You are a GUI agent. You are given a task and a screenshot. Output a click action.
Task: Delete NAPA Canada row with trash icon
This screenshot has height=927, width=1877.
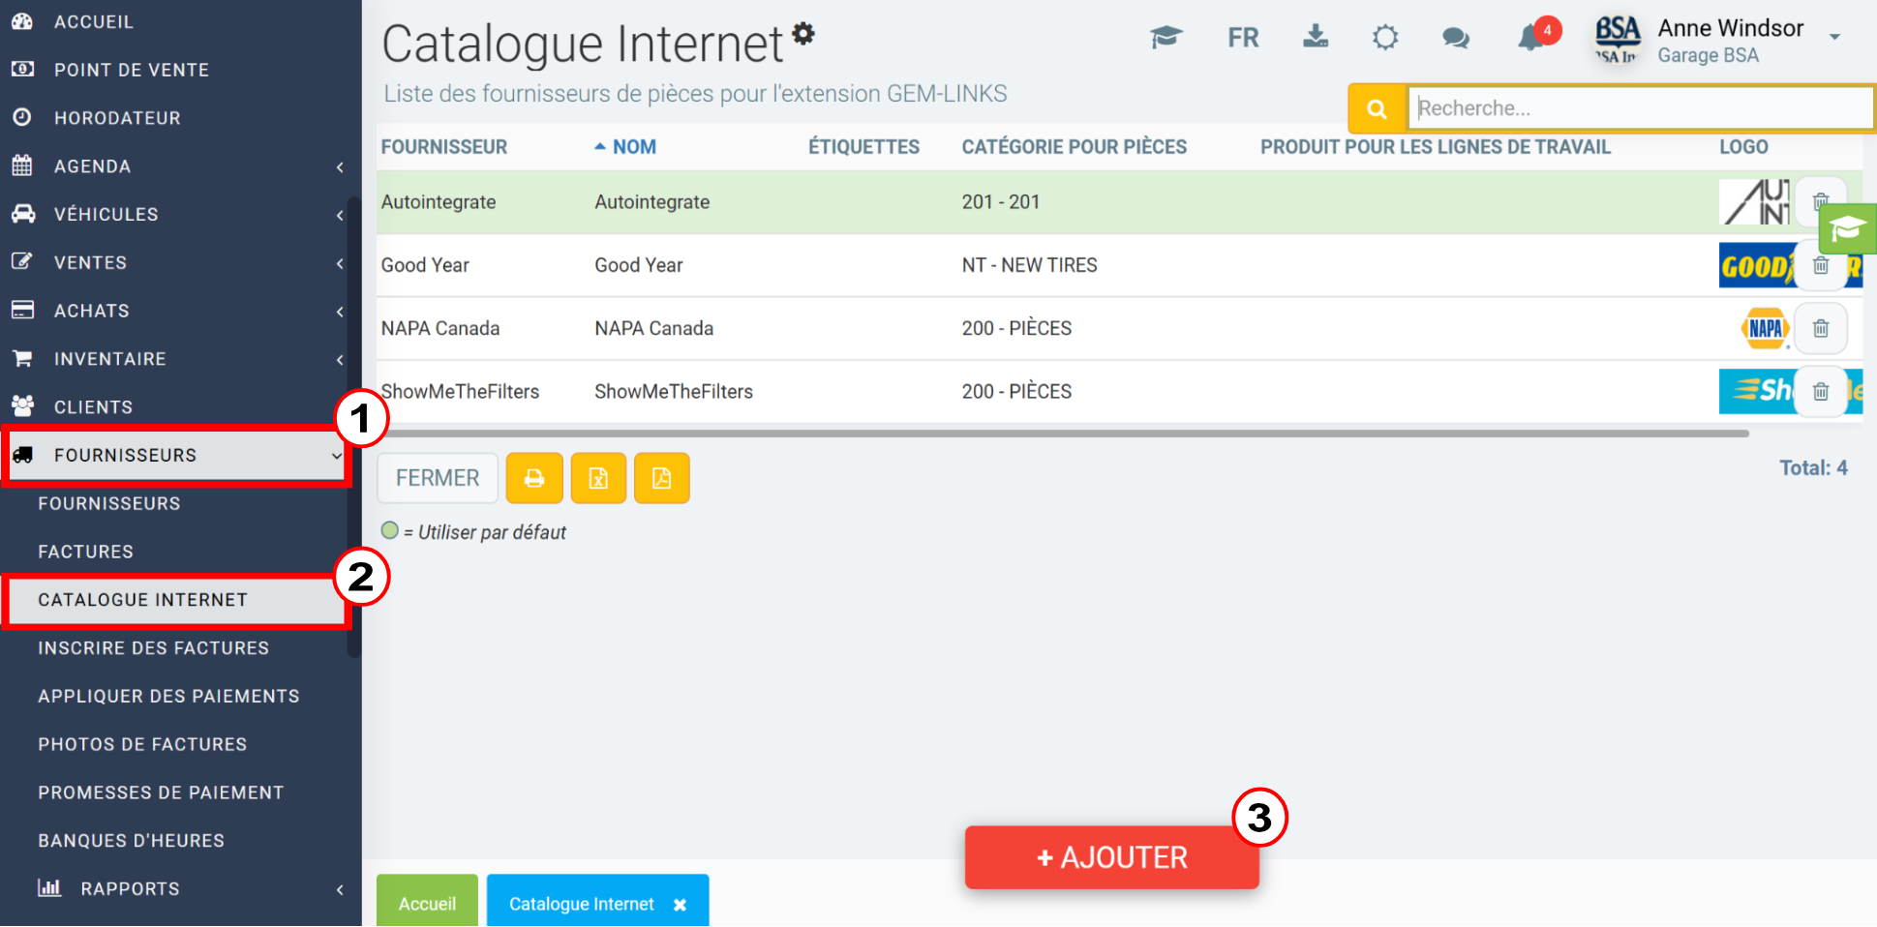[x=1821, y=328]
